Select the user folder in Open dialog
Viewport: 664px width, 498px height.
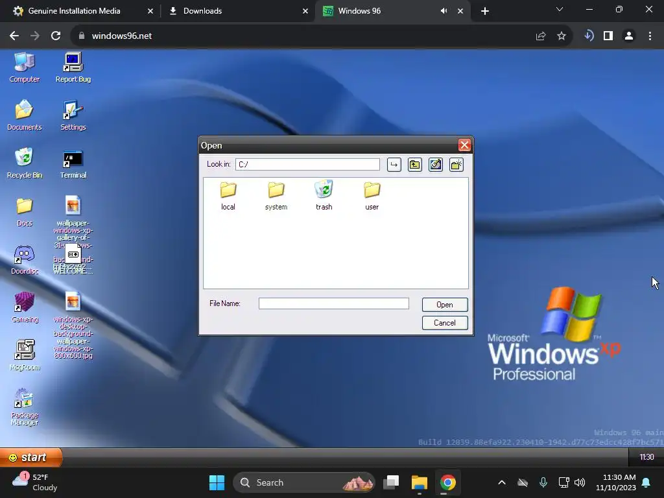click(372, 196)
